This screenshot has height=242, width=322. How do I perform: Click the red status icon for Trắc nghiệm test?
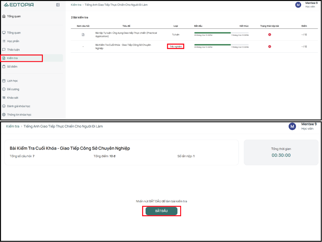(269, 46)
